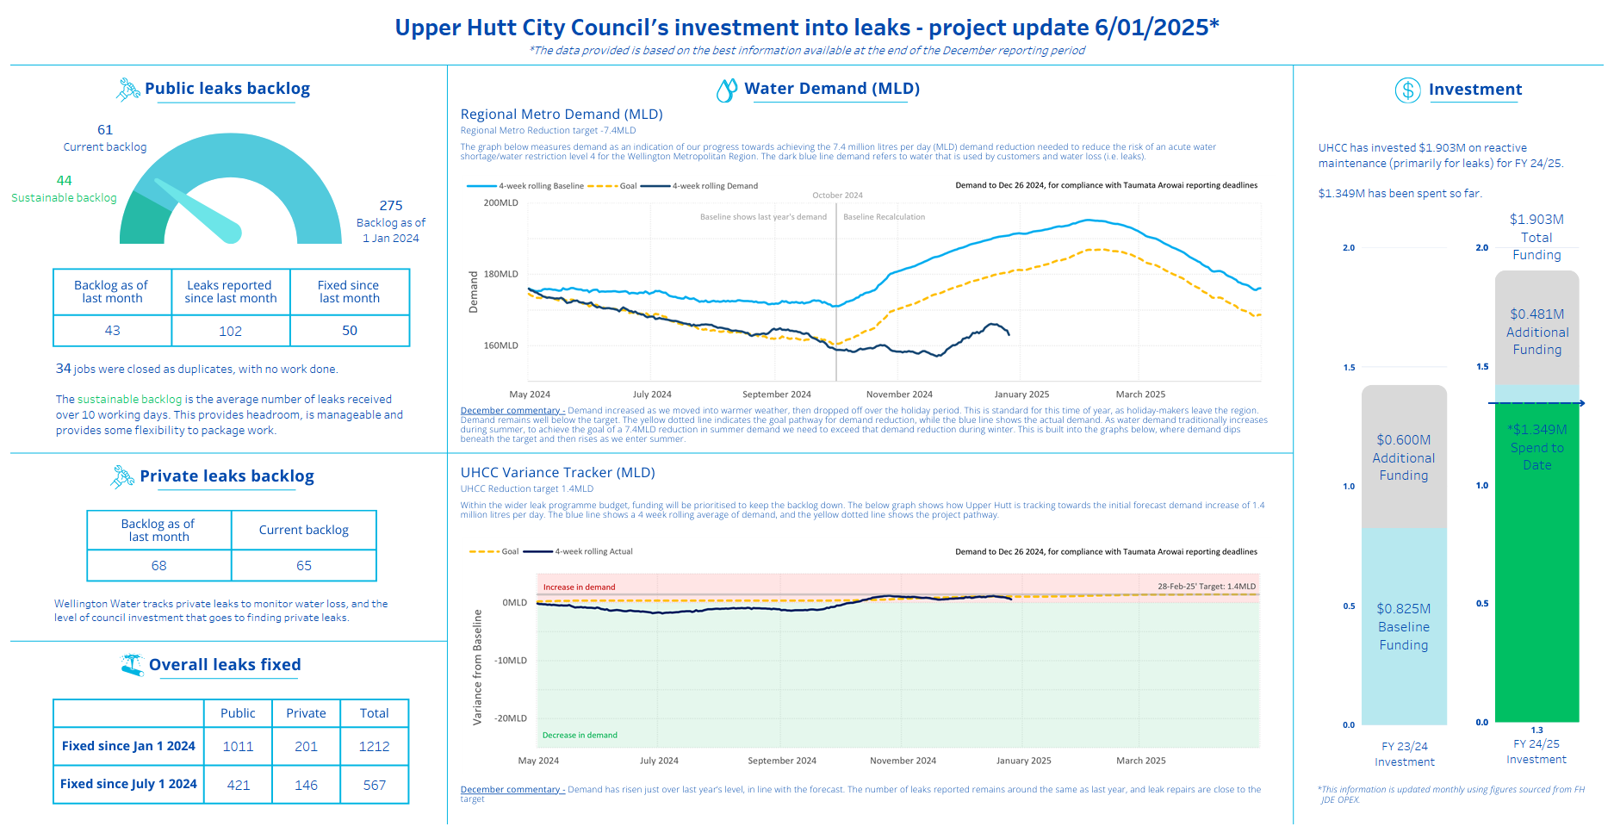Click the October 2024 baseline recalculation marker
1614x839 pixels.
(x=836, y=291)
